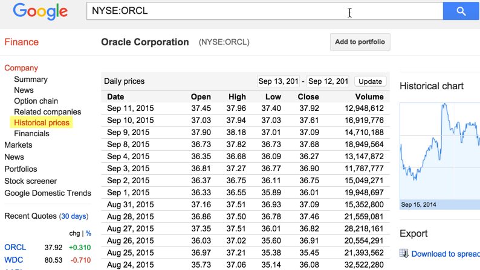Screen dimensions: 480x270
Task: Select the Historical prices sidebar item
Action: click(x=42, y=122)
